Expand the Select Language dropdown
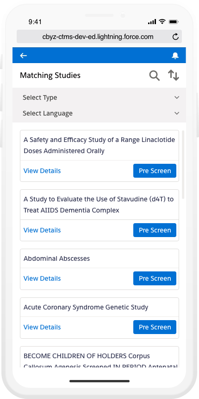The height and width of the screenshot is (399, 199). [x=99, y=113]
